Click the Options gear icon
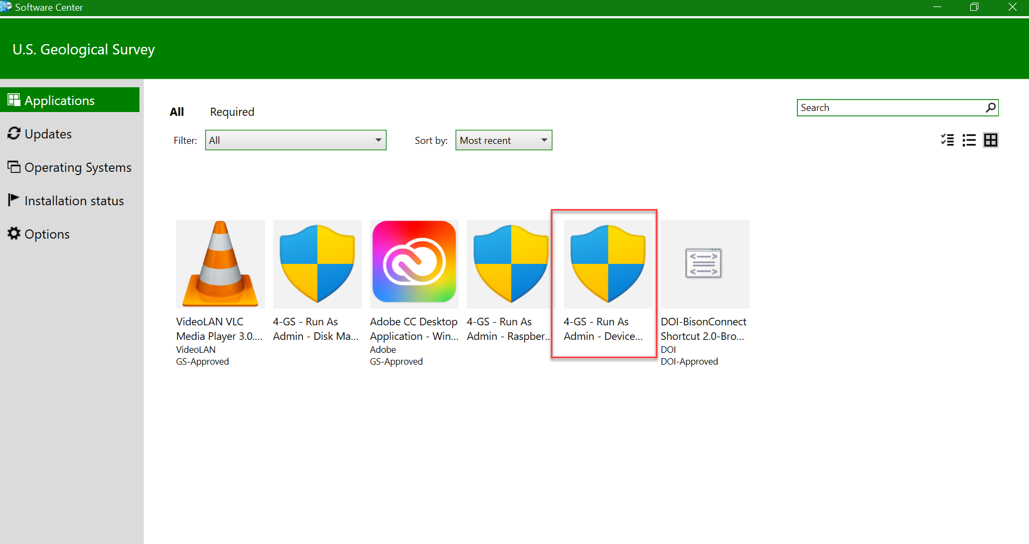Viewport: 1029px width, 544px height. [14, 233]
